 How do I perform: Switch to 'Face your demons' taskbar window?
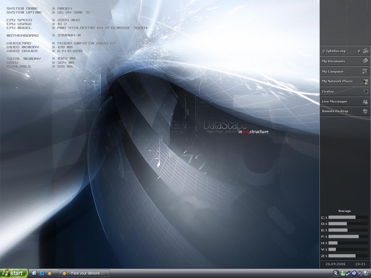84,273
